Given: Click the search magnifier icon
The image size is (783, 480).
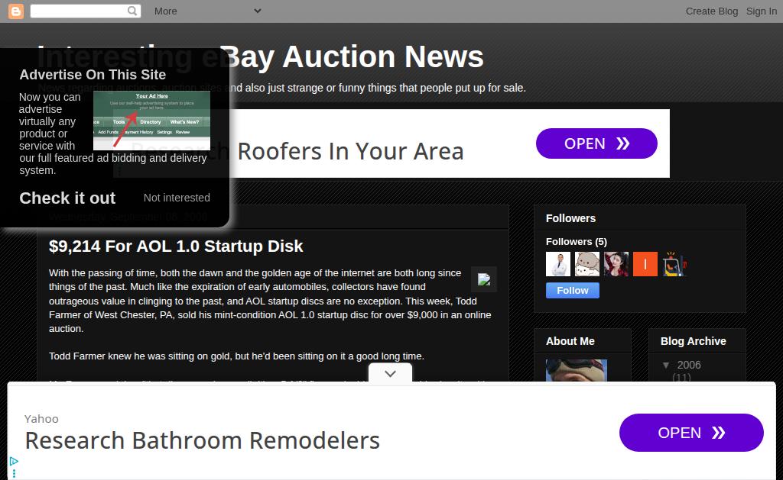Looking at the screenshot, I should (132, 11).
